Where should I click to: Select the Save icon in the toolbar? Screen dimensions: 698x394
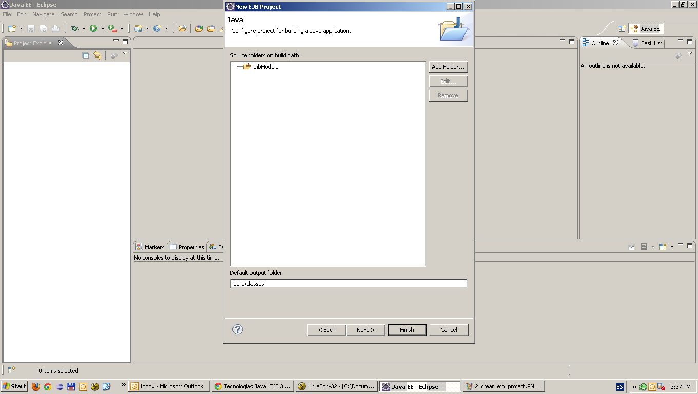[31, 28]
